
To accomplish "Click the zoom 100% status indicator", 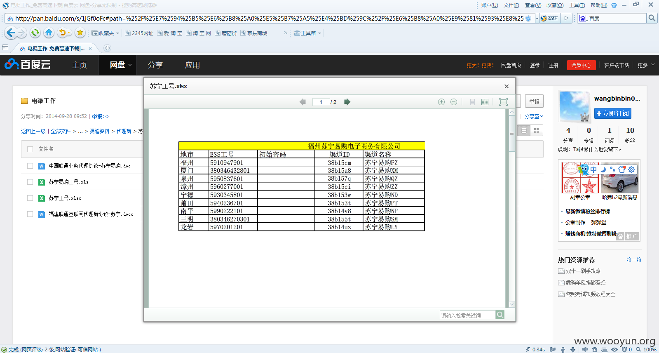I will [x=646, y=349].
